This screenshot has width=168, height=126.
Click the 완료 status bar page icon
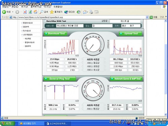pos(2,118)
